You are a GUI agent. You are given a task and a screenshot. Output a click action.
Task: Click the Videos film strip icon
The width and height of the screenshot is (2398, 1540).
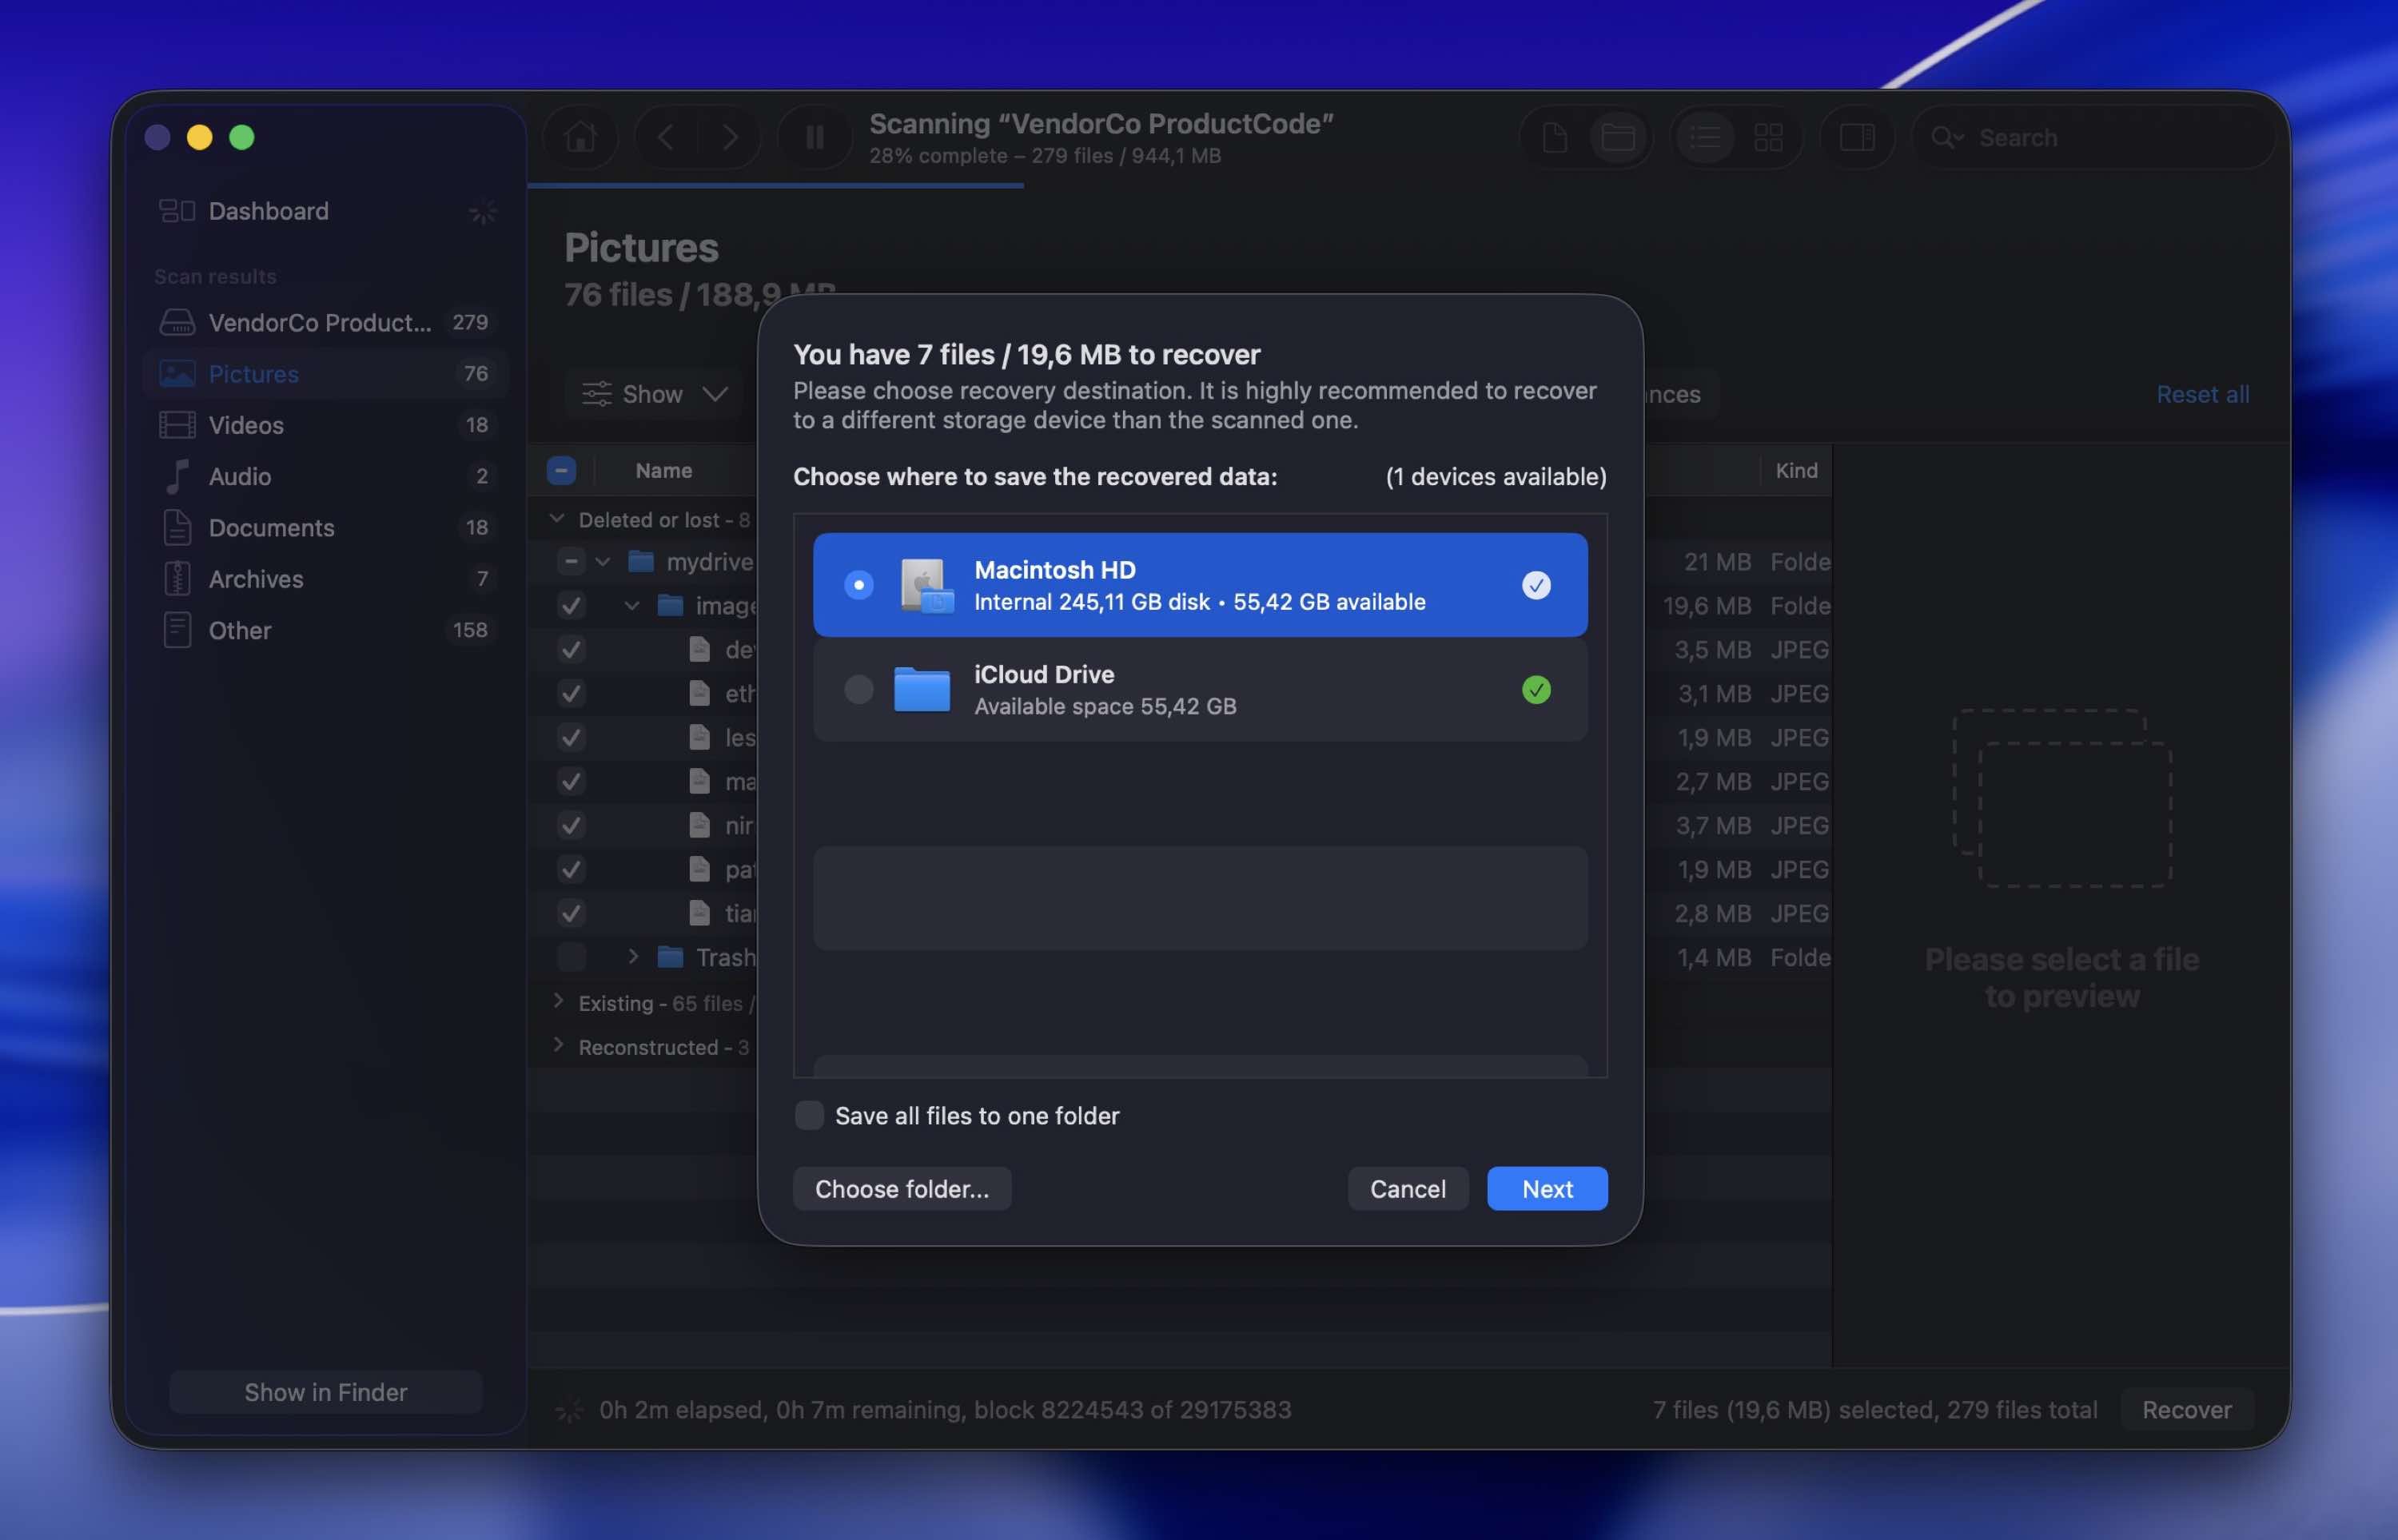177,425
